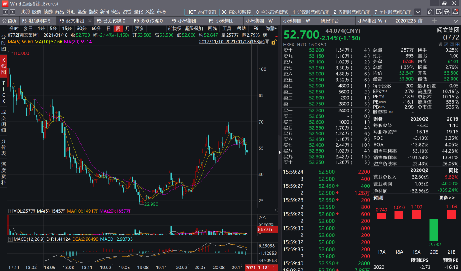461x271 pixels.
Task: Switch to F5-分众传媒 tab
Action: 111,21
